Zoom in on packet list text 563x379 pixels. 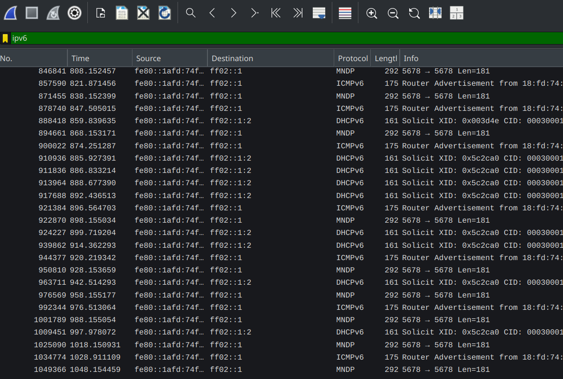click(372, 13)
